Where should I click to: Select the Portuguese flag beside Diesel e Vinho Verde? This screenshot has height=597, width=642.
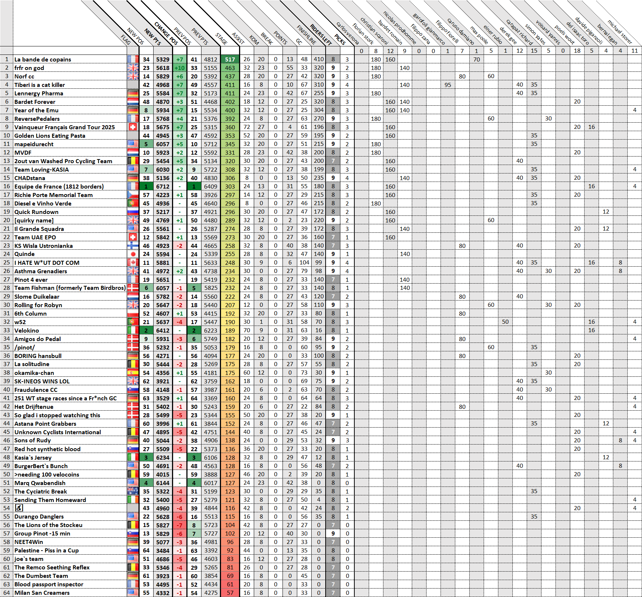(x=133, y=203)
